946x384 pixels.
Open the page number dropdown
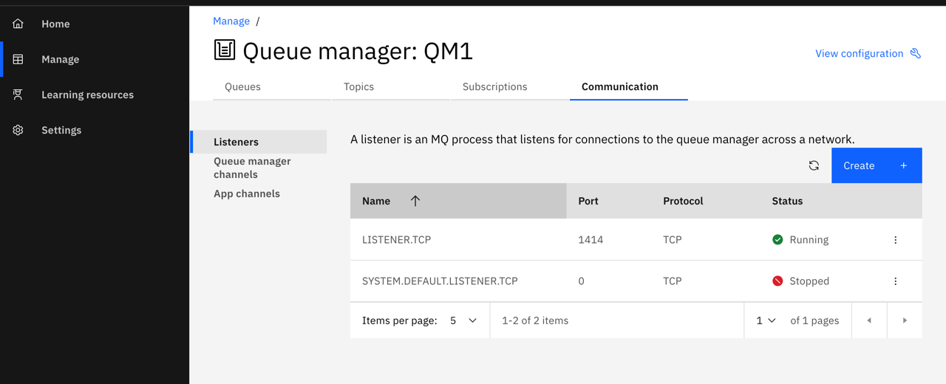pyautogui.click(x=766, y=320)
